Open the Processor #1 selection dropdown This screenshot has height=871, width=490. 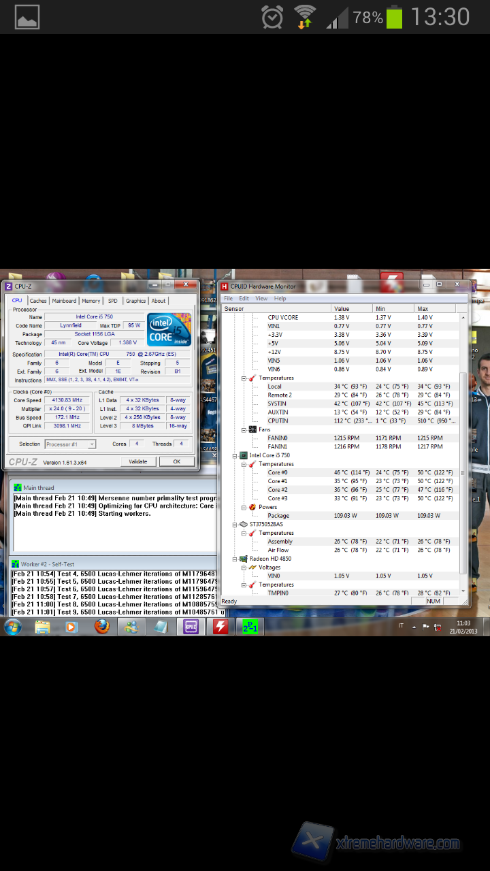pyautogui.click(x=70, y=444)
